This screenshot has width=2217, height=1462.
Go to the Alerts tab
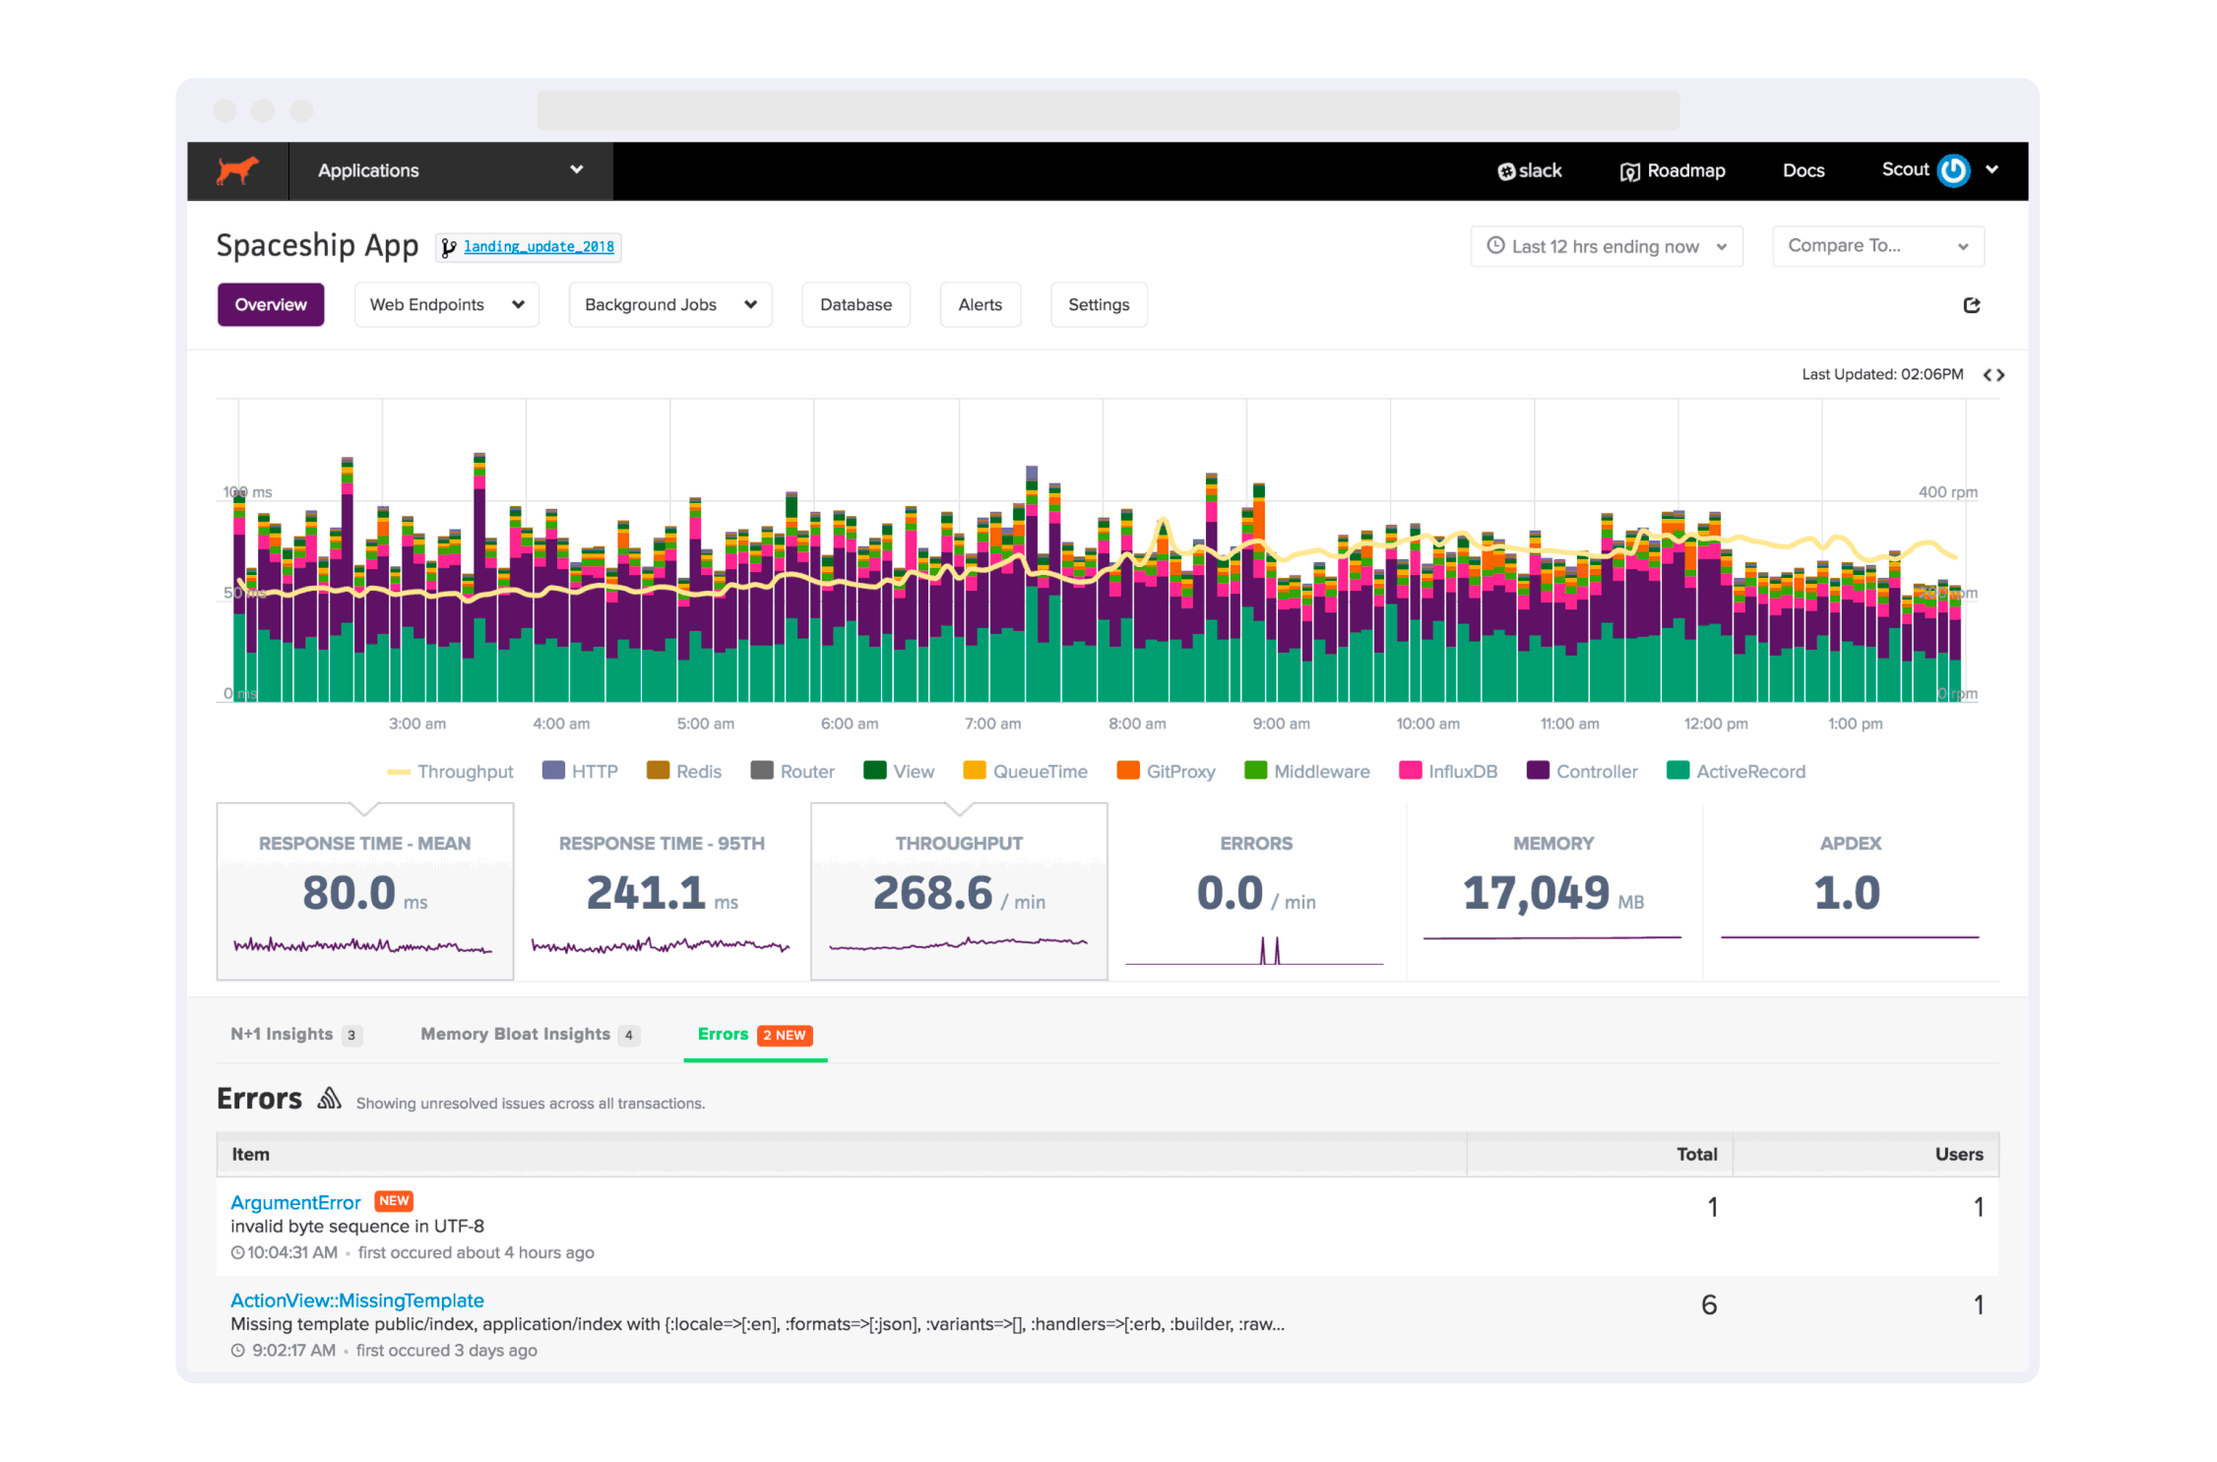tap(981, 305)
